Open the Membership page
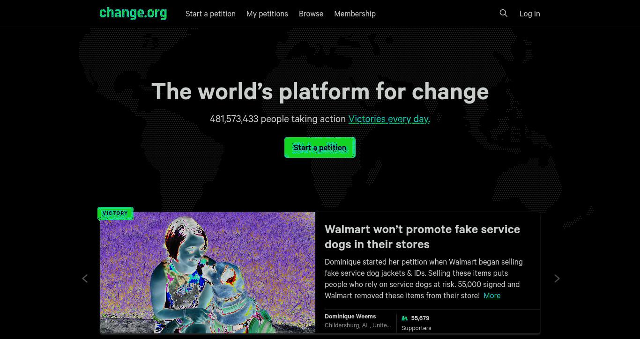640x339 pixels. click(355, 14)
